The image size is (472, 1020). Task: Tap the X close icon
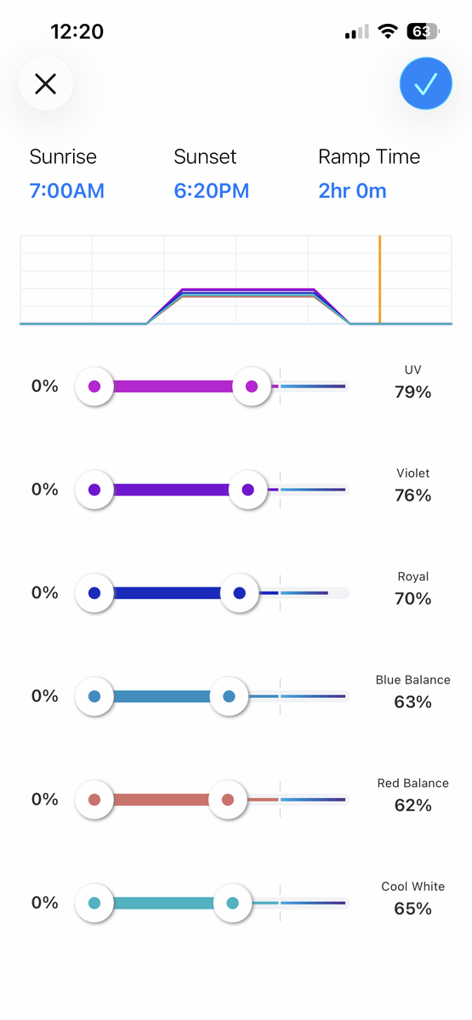point(45,83)
